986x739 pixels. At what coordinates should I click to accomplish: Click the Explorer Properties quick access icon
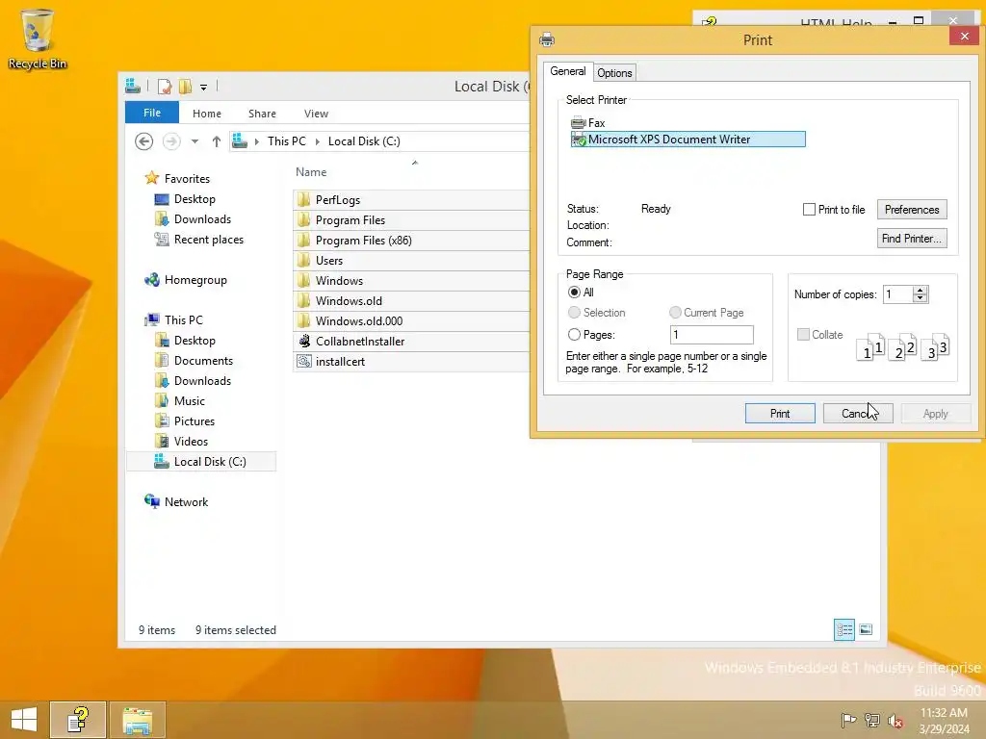click(x=164, y=87)
